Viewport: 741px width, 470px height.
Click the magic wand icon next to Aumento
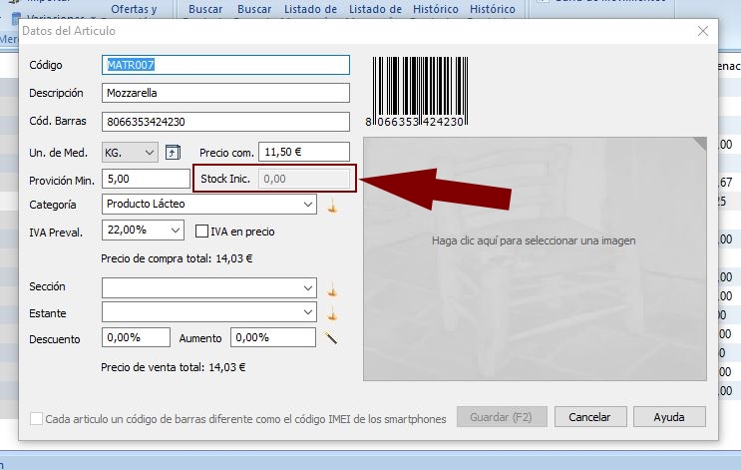coord(331,337)
